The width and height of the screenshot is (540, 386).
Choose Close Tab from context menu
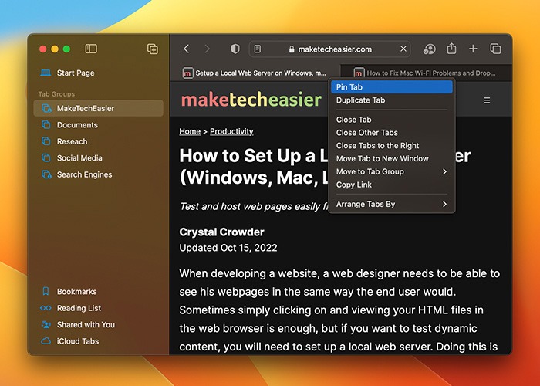coord(392,119)
